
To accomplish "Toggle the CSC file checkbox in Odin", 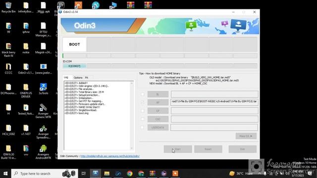I will pos(143,119).
